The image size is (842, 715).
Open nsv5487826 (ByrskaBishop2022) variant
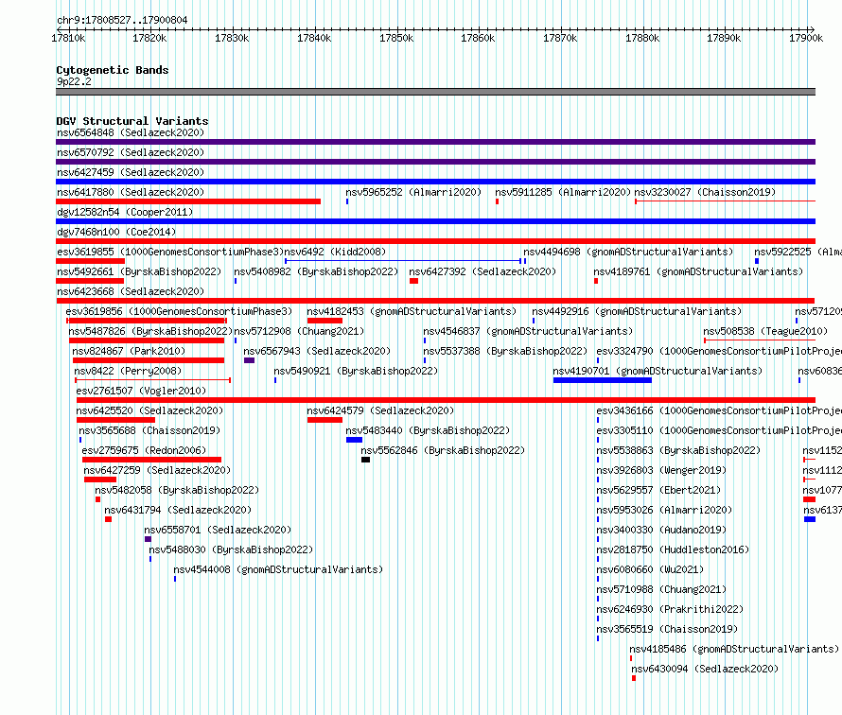(x=150, y=331)
